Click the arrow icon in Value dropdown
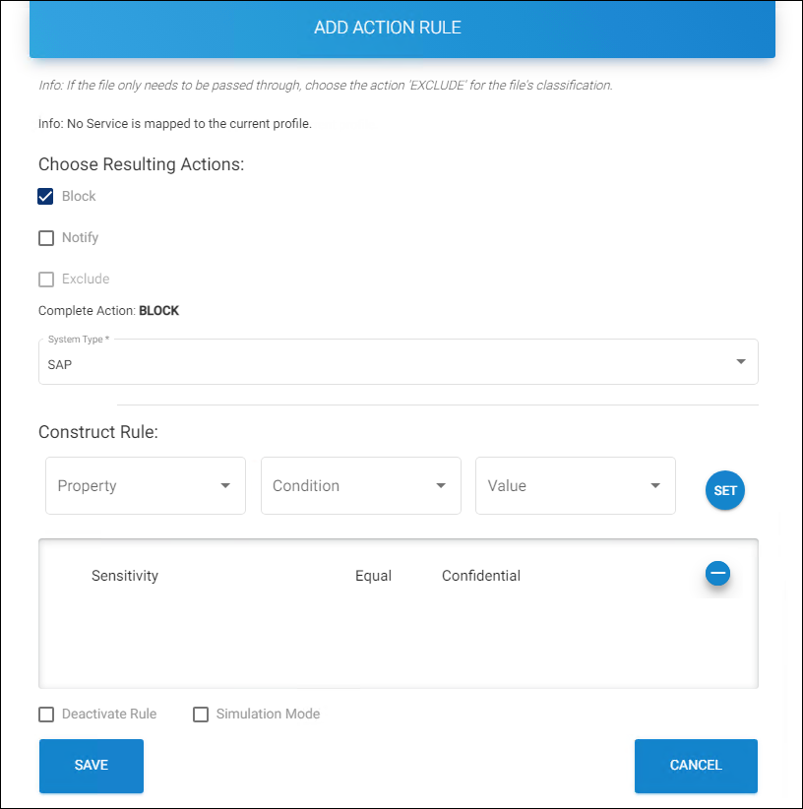 pos(655,486)
